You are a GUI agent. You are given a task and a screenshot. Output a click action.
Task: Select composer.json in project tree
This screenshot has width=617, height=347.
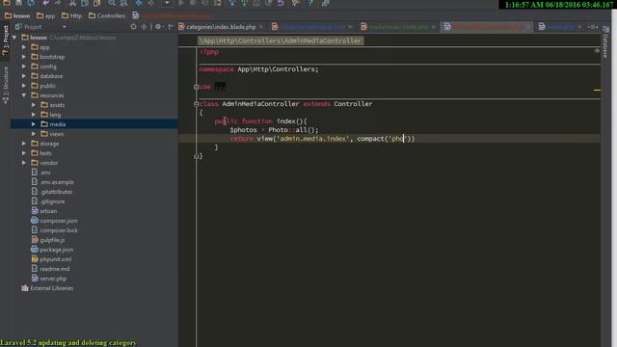(x=59, y=221)
